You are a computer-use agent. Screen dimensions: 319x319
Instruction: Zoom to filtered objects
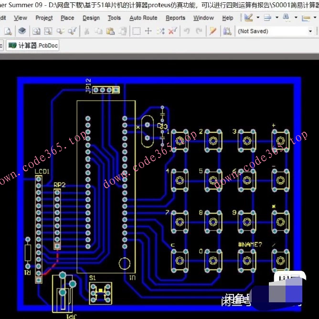[72, 31]
